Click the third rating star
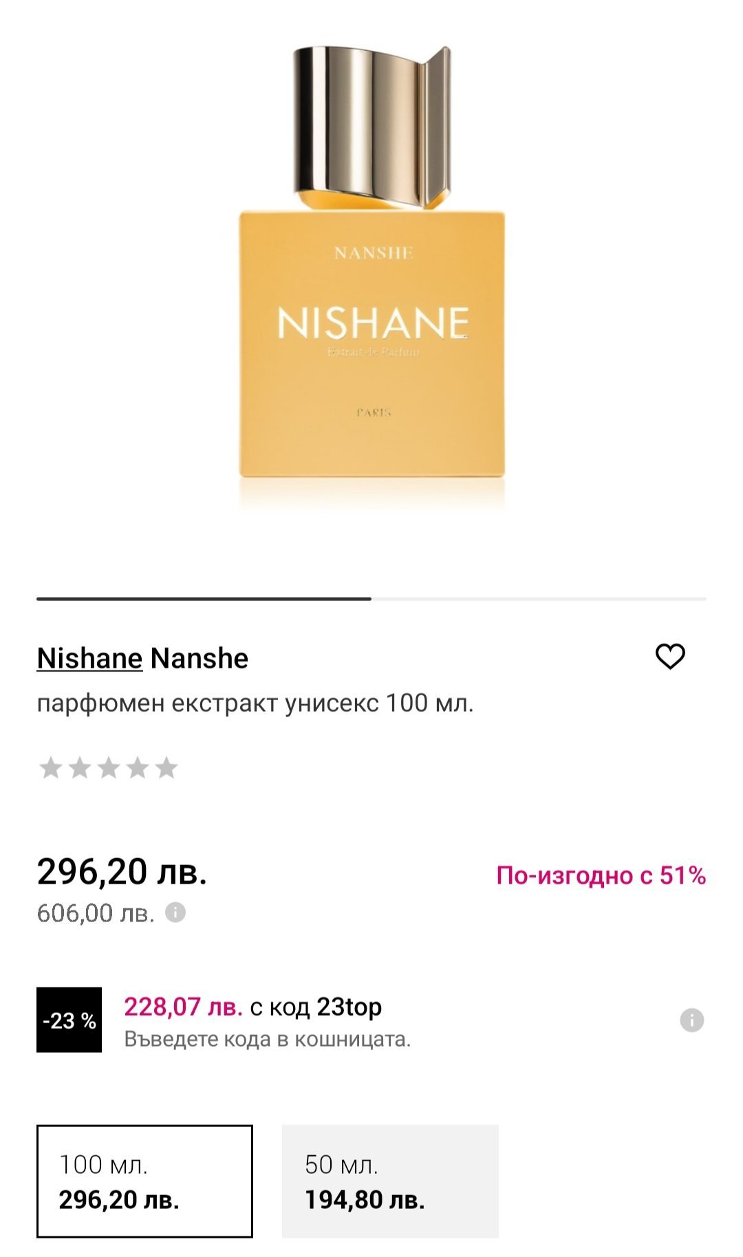Screen dimensions: 743x1257 point(109,767)
